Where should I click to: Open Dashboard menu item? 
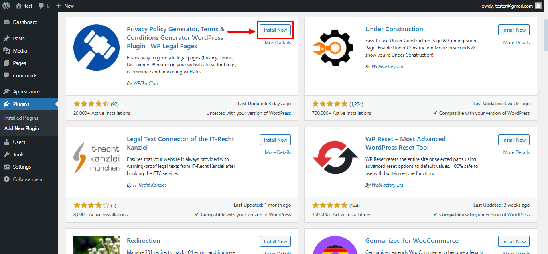(29, 22)
